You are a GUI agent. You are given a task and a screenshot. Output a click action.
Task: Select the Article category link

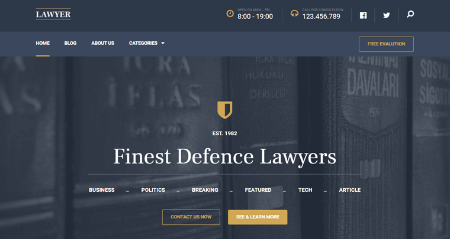350,190
